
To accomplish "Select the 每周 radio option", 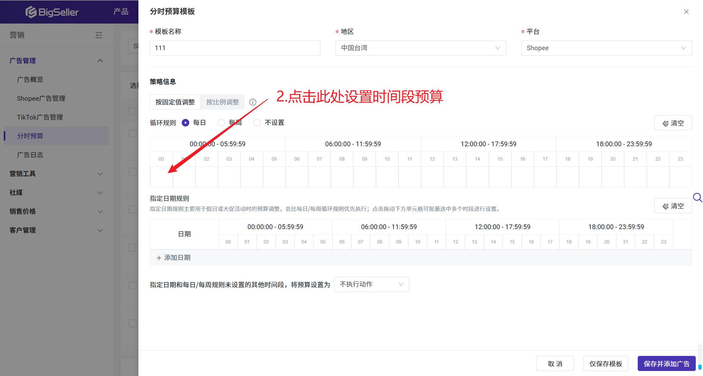I will (221, 123).
